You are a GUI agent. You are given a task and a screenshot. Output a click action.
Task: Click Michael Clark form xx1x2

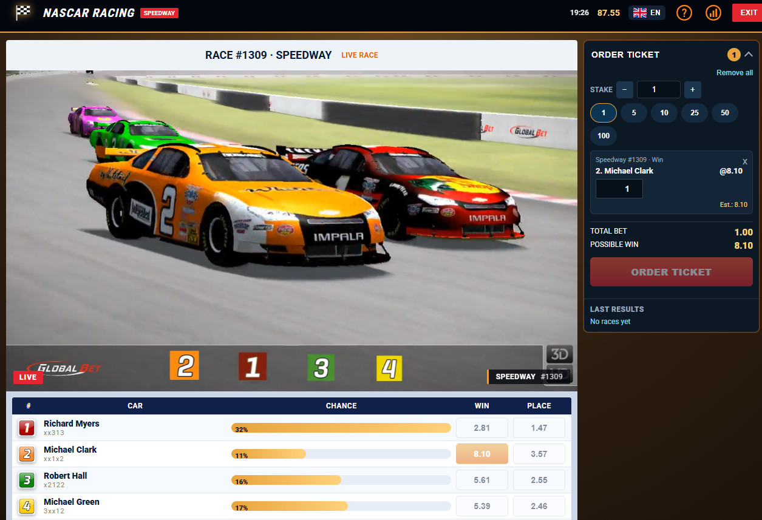53,459
